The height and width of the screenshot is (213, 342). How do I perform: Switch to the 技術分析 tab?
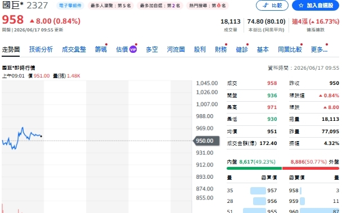pos(41,49)
